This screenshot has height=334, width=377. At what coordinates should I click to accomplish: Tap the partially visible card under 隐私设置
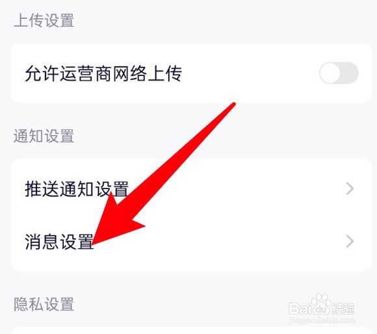pyautogui.click(x=191, y=330)
